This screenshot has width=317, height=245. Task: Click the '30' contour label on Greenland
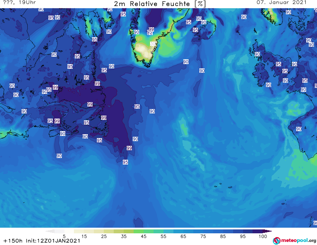pos(153,44)
